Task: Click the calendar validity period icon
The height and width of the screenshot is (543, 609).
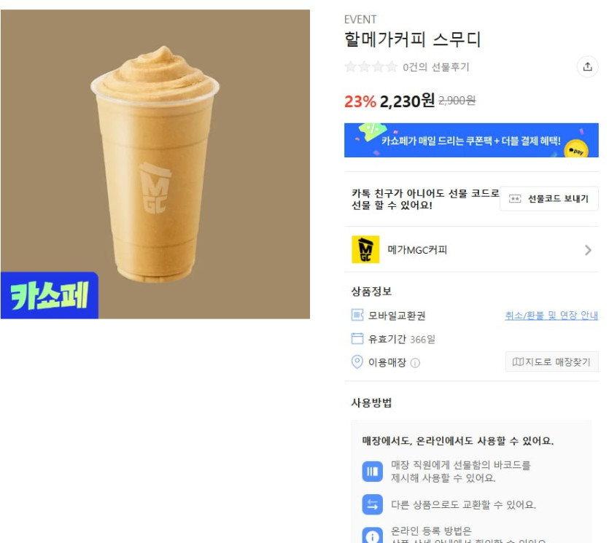Action: [x=357, y=338]
